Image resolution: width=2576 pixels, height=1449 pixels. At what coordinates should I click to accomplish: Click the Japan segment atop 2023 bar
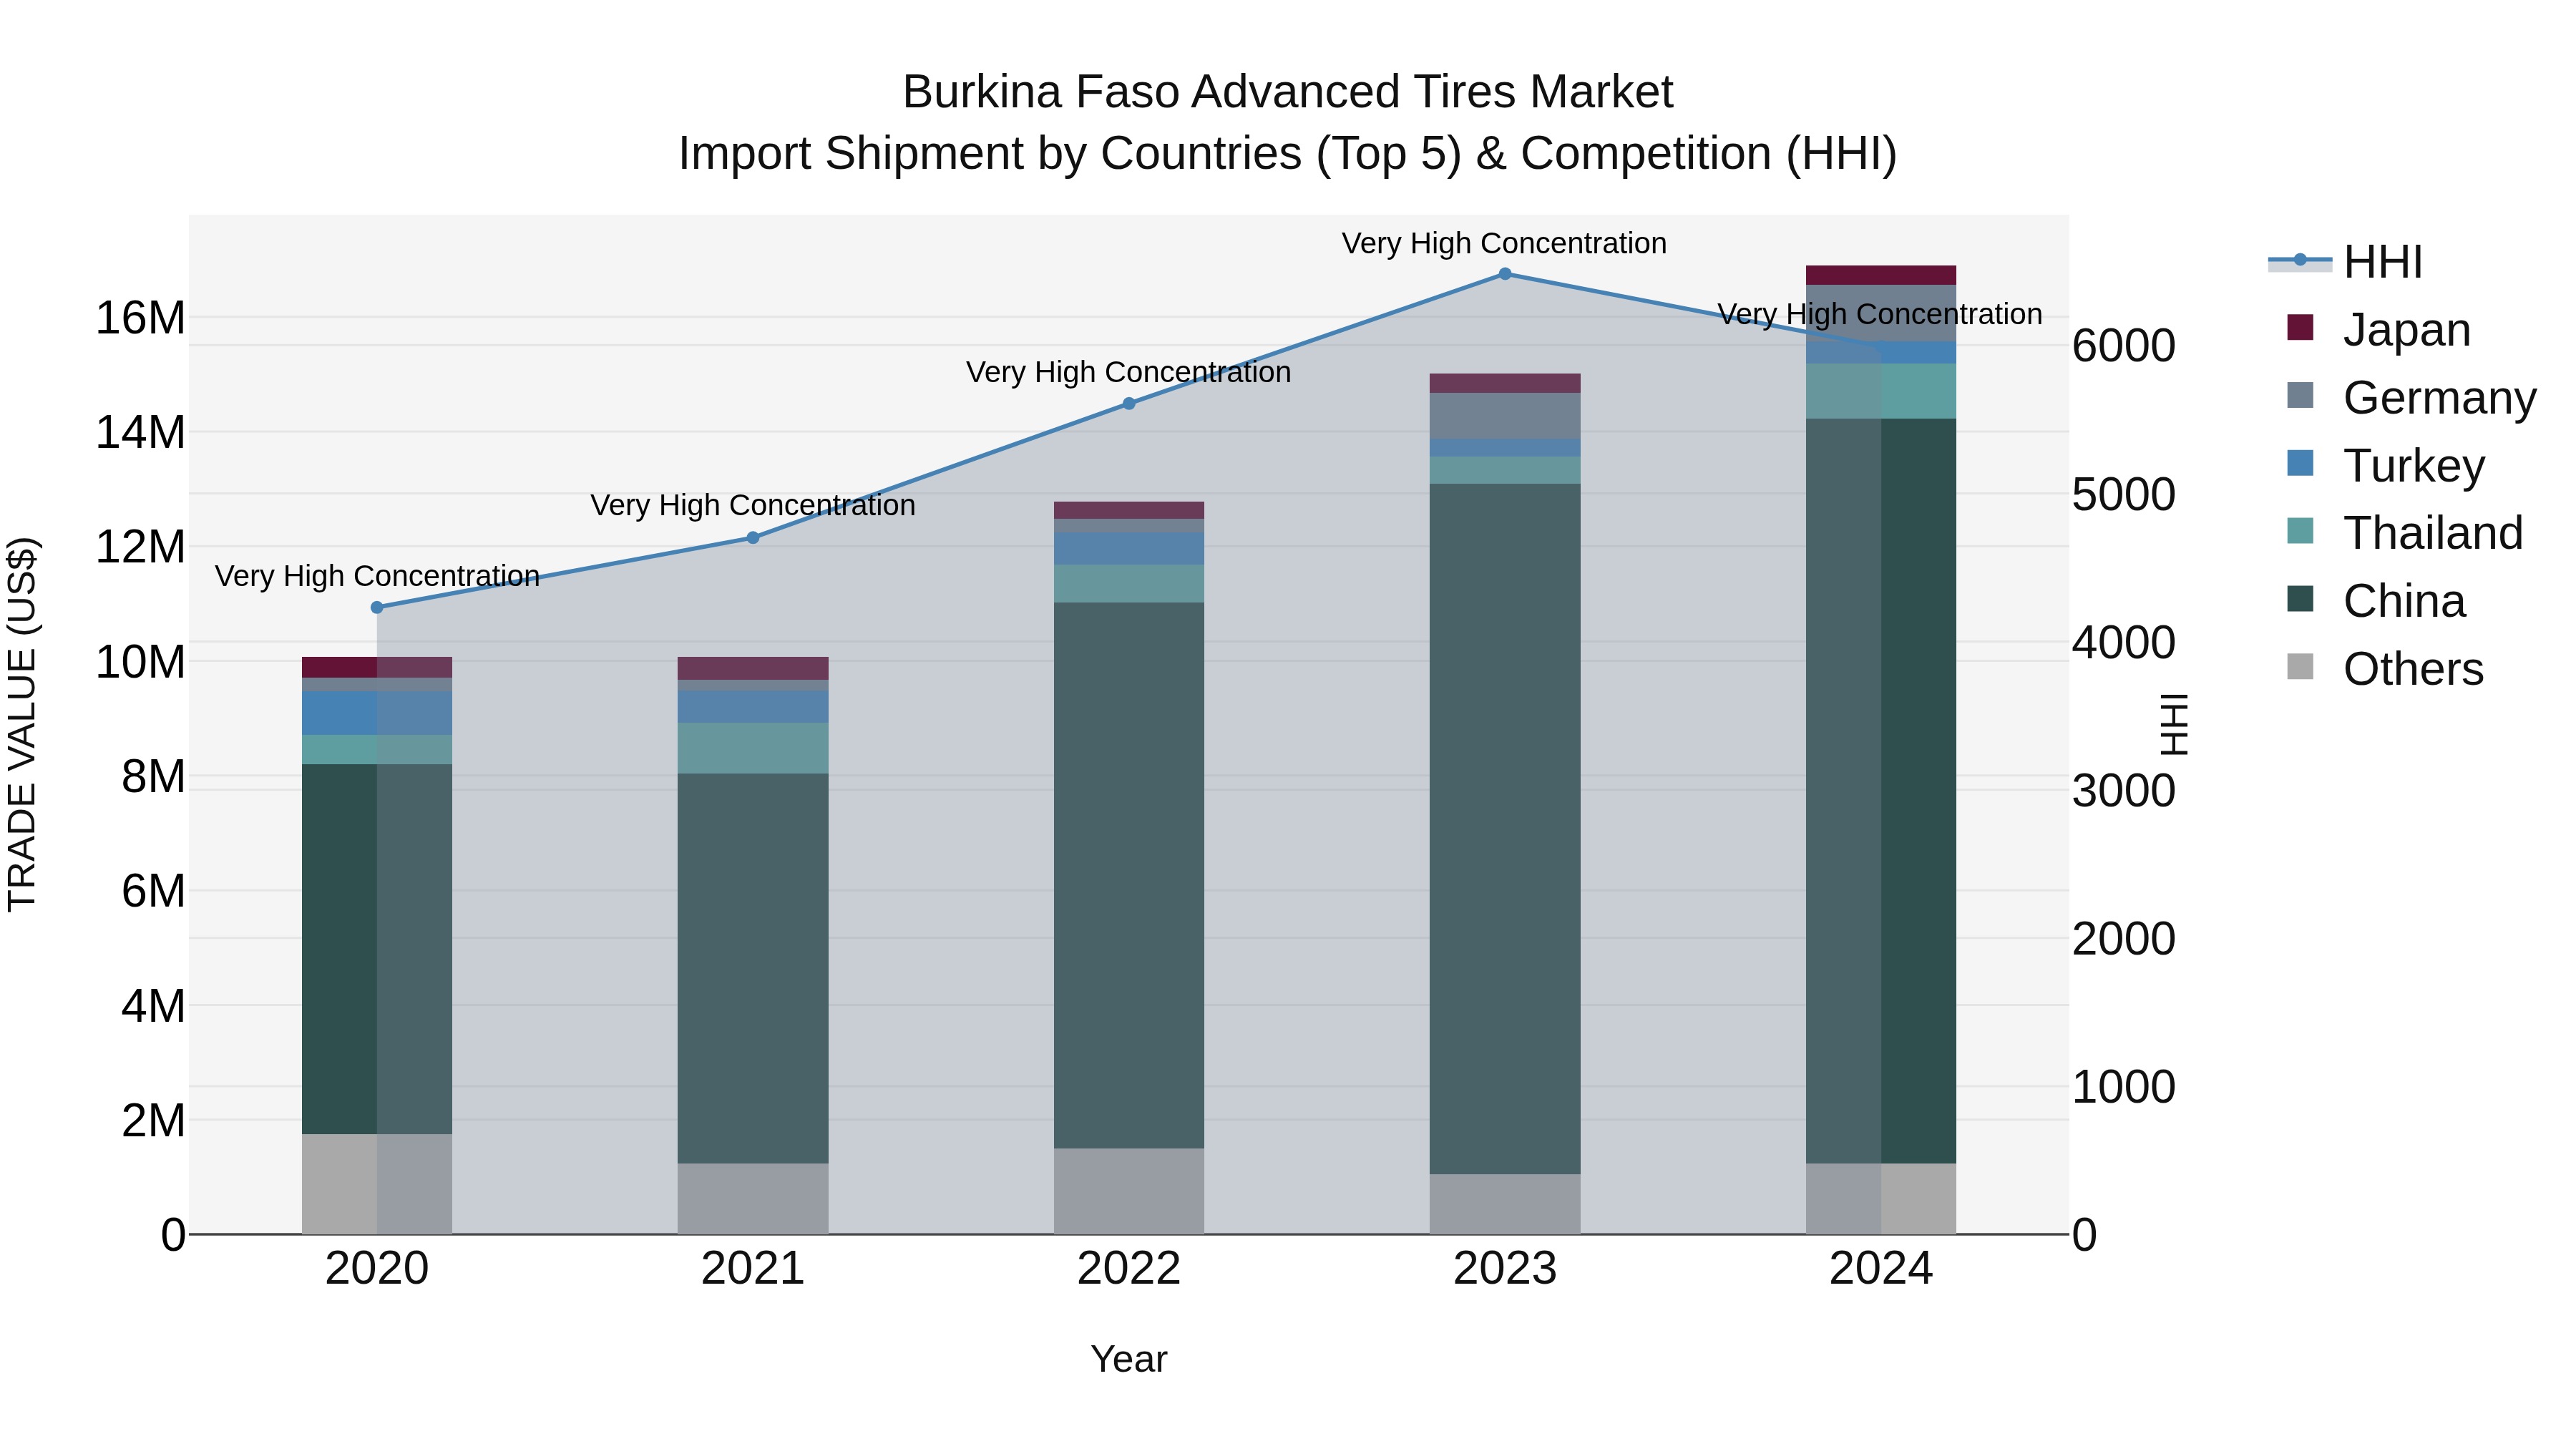click(1505, 383)
